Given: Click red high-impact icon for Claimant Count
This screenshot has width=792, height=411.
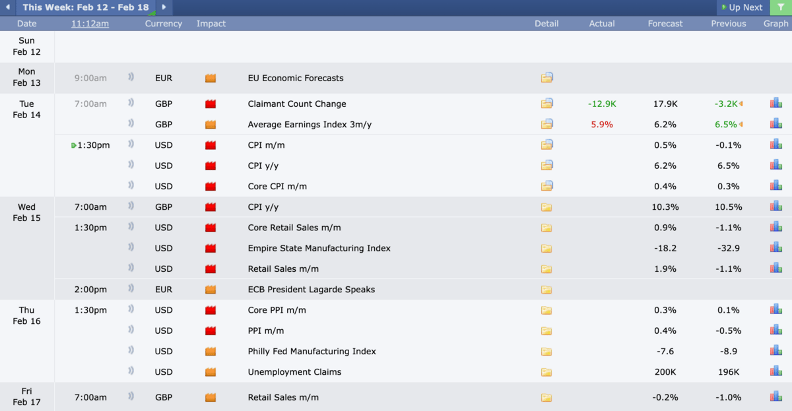Looking at the screenshot, I should (x=211, y=104).
